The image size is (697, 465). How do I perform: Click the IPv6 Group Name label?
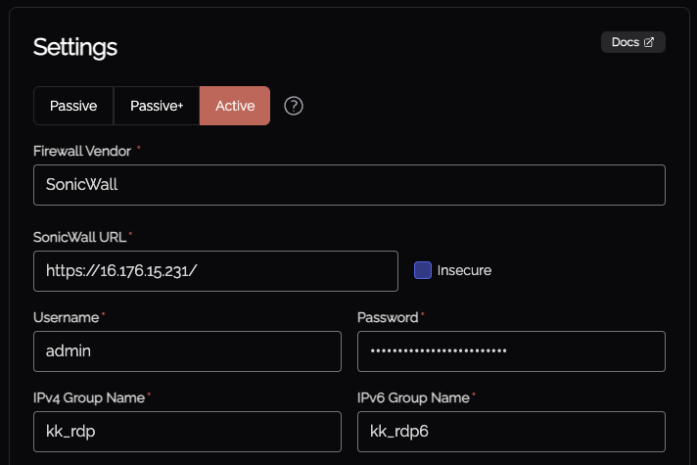pos(413,397)
